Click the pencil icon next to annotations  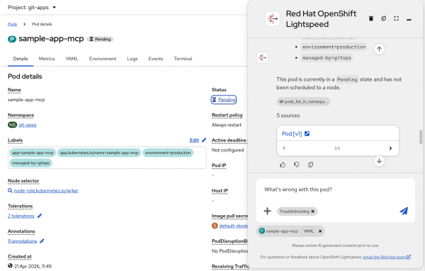(x=42, y=241)
